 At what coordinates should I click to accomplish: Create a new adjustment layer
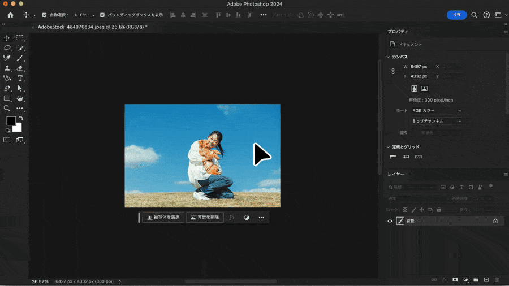tap(465, 280)
